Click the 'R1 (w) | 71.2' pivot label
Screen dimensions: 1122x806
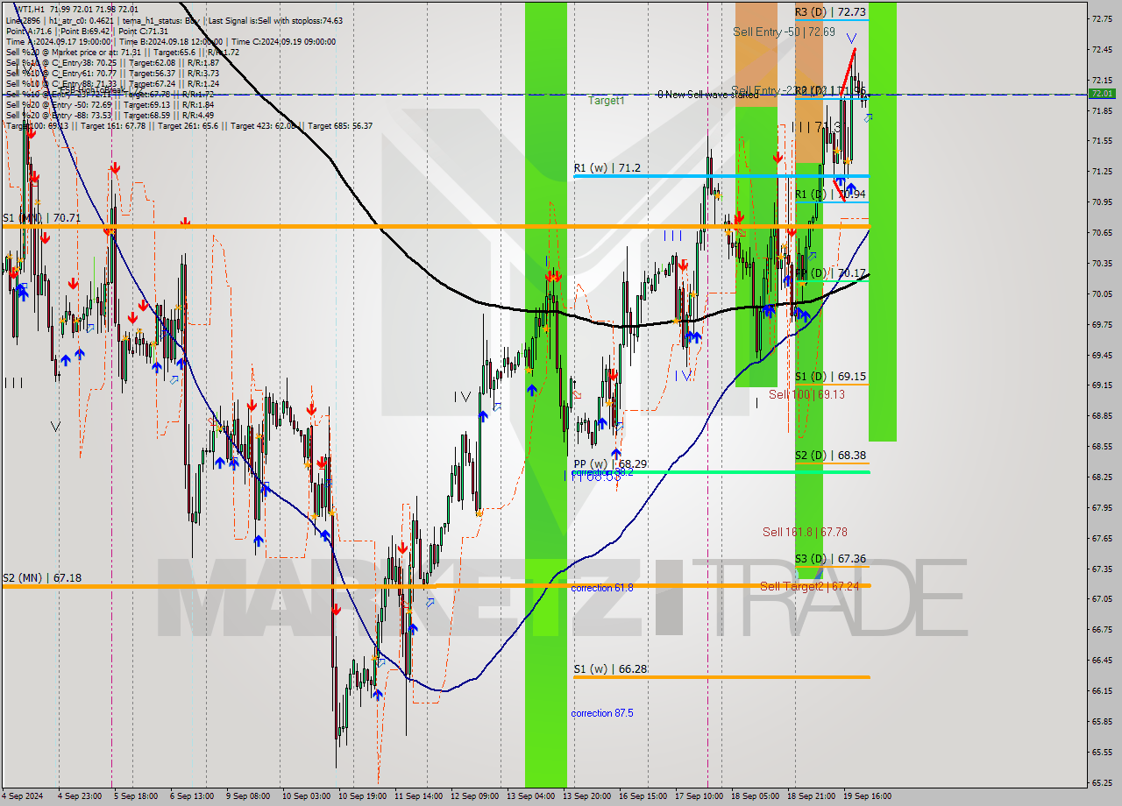coord(607,167)
